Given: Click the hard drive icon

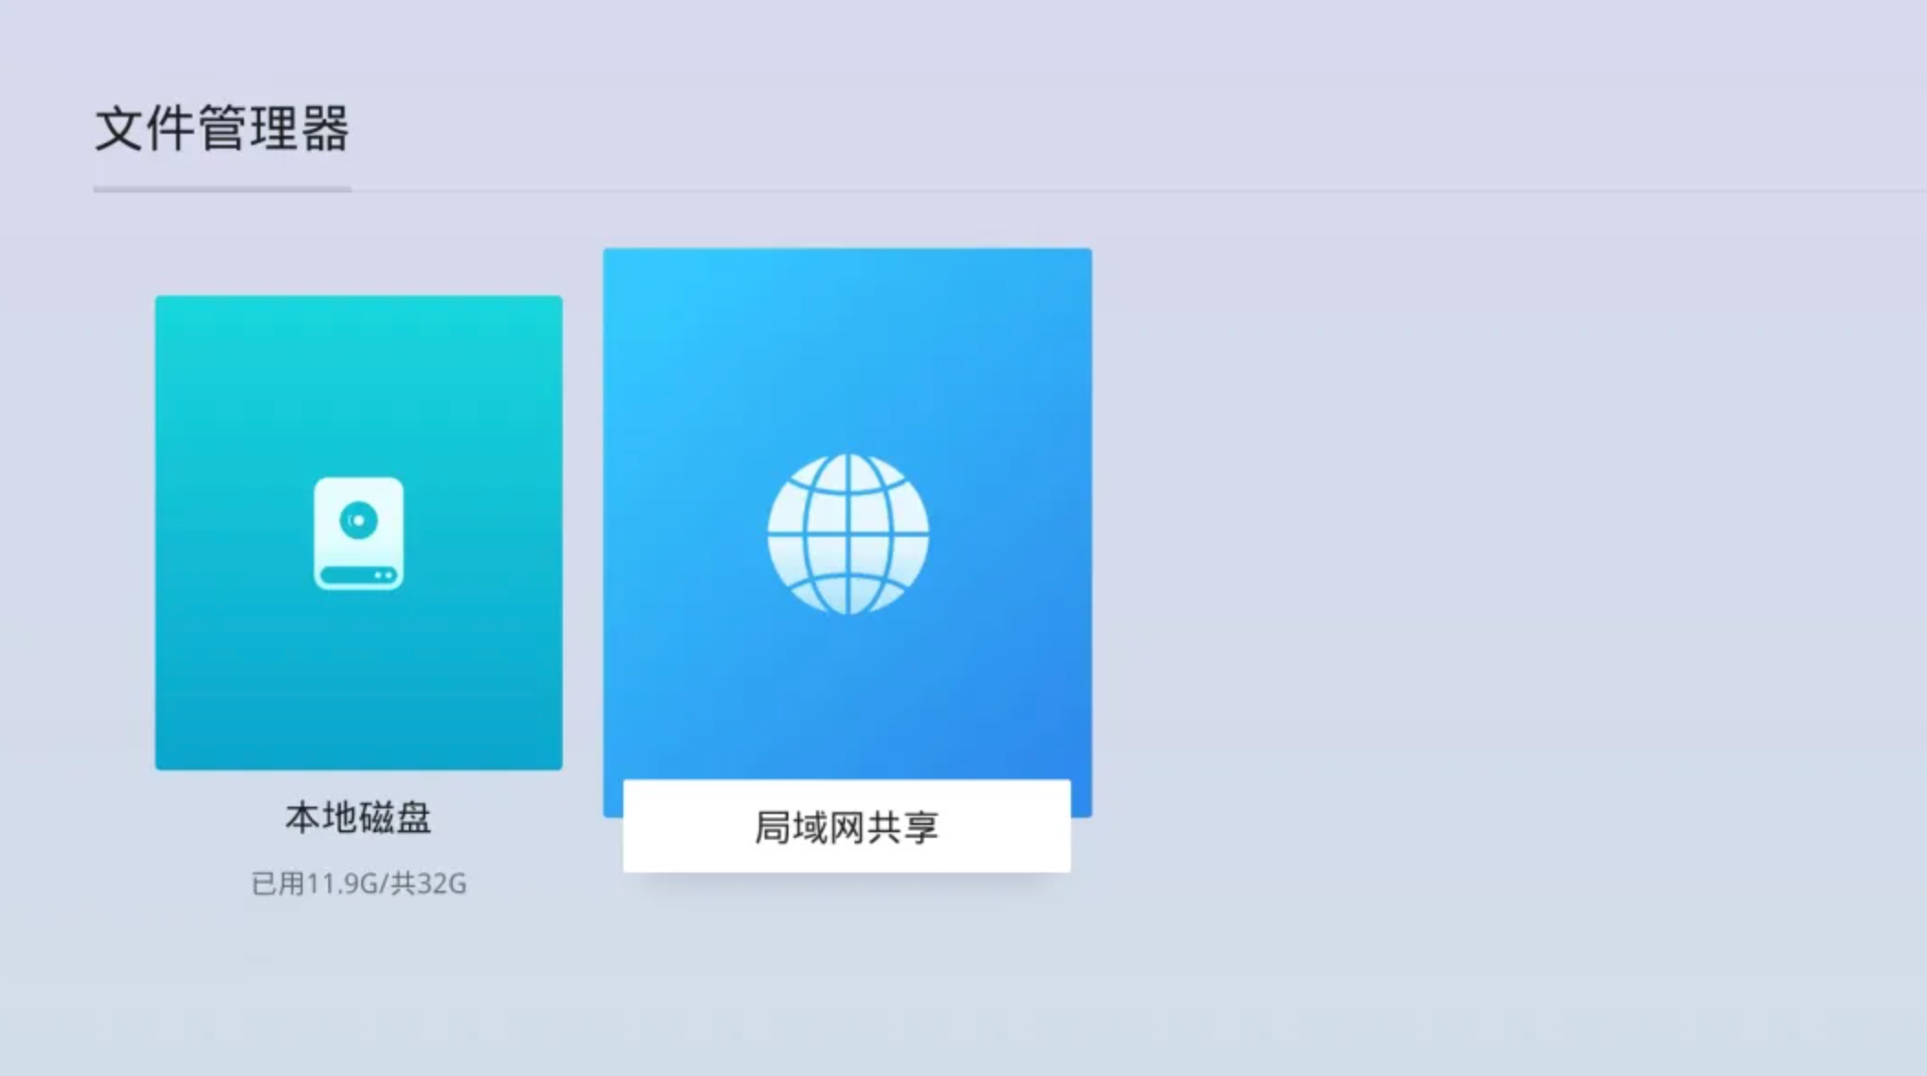Looking at the screenshot, I should tap(358, 533).
